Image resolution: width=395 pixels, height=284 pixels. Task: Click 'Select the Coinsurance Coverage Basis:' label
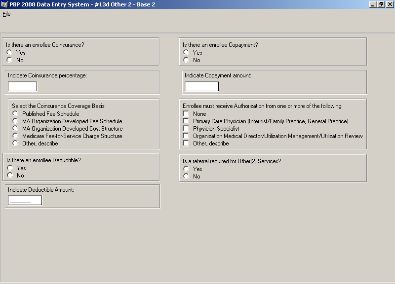(x=59, y=106)
